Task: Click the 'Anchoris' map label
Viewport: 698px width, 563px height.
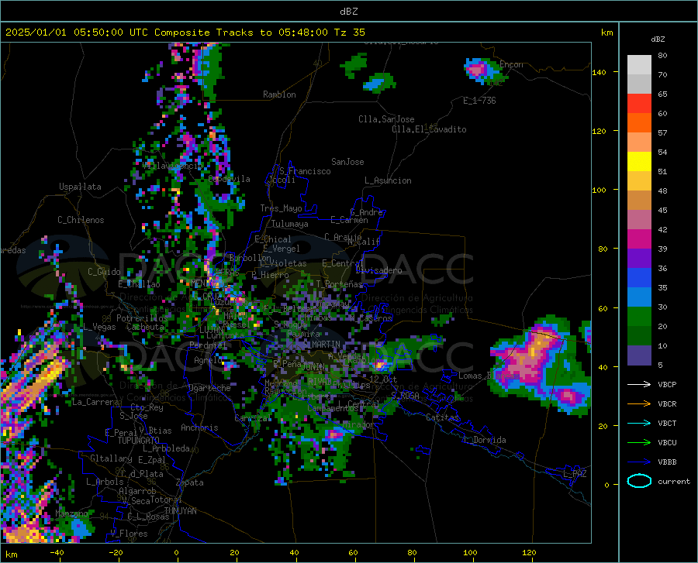Action: [199, 428]
